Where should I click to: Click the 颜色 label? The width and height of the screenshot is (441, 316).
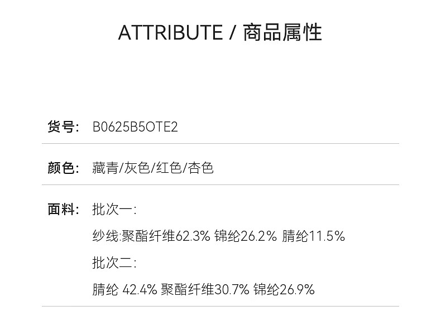61,168
